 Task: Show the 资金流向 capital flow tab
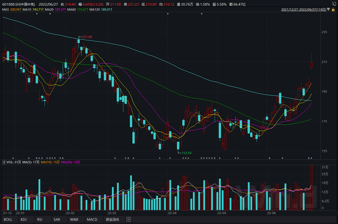click(113, 219)
